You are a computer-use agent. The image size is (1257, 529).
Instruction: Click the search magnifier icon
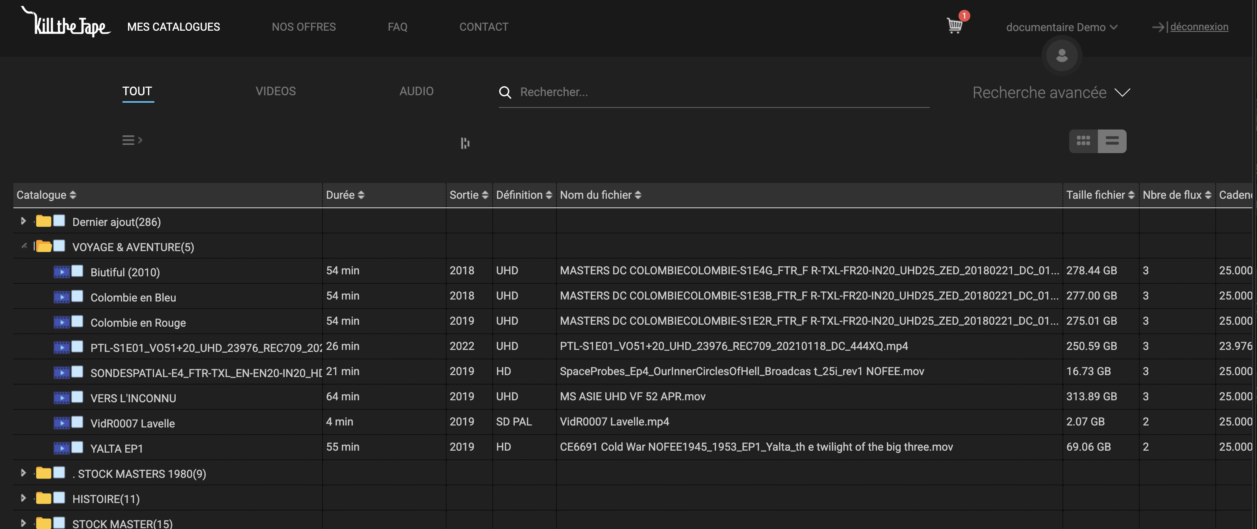click(504, 92)
